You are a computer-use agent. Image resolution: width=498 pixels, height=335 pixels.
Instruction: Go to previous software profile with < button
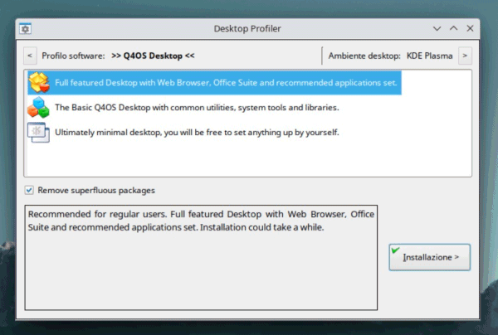pos(30,56)
